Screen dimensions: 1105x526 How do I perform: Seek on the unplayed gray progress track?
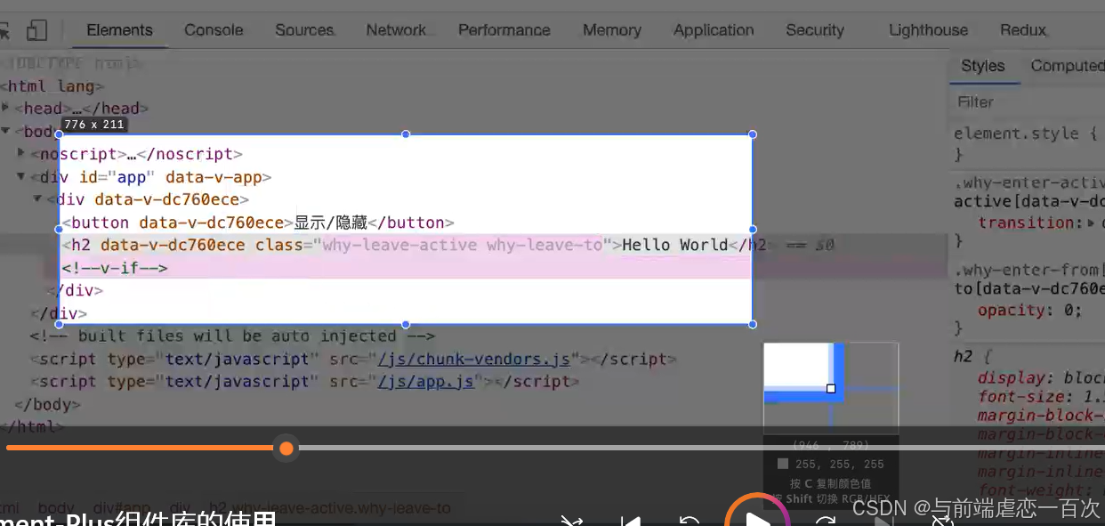click(x=702, y=448)
